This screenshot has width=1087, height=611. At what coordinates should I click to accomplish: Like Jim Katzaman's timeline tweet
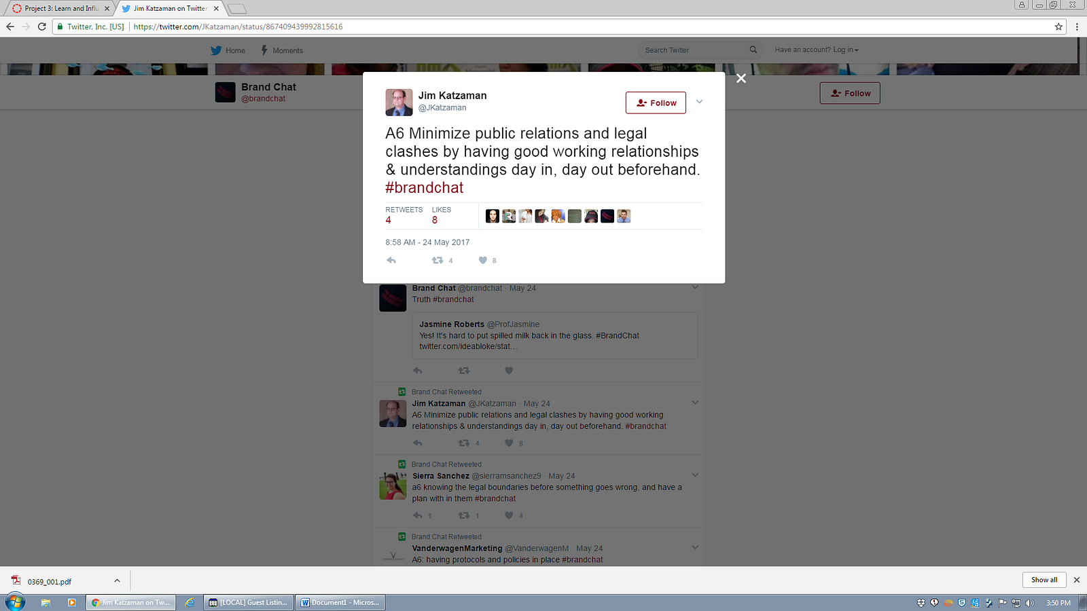(x=509, y=443)
